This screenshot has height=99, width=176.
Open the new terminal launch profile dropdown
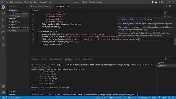tap(167, 59)
